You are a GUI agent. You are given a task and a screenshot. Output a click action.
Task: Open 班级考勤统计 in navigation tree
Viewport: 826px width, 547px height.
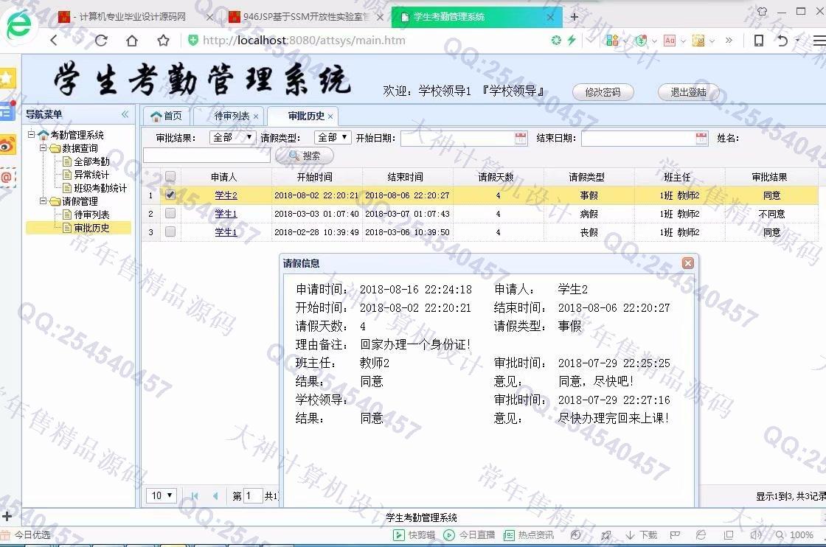click(x=100, y=188)
